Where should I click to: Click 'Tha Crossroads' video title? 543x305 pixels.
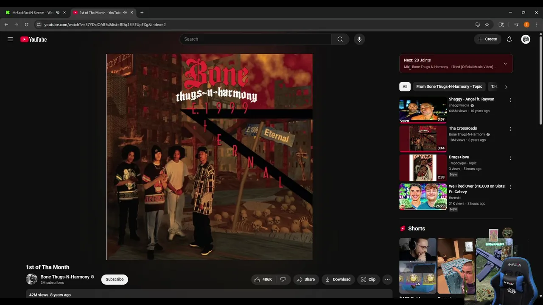pyautogui.click(x=463, y=128)
